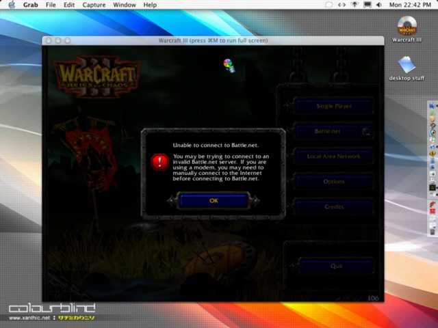The height and width of the screenshot is (328, 438).
Task: Click the double-arrow connection status icon
Action: (342, 5)
